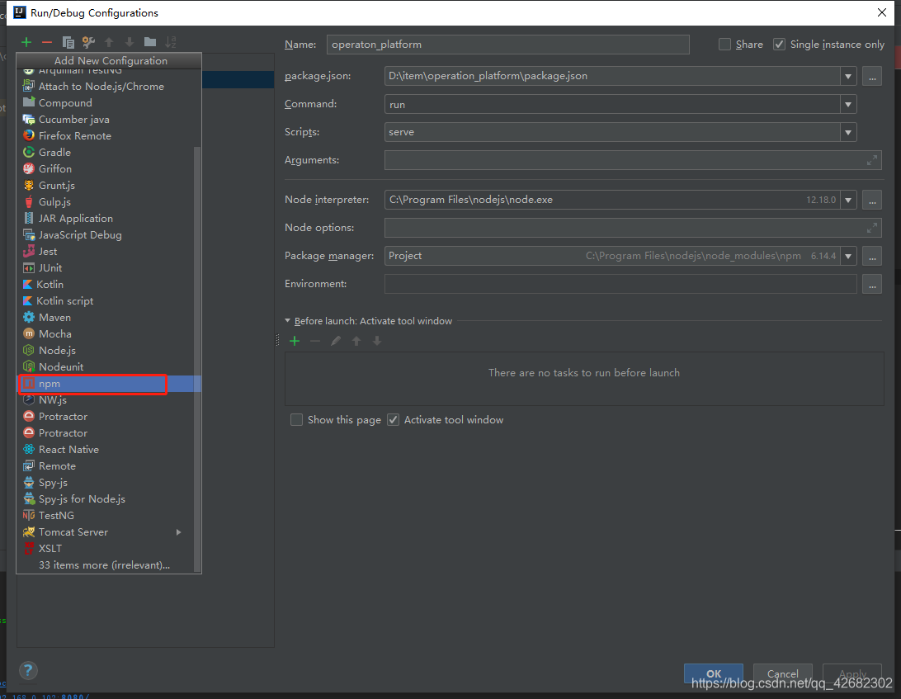
Task: Edit Environment variables with the ellipsis button
Action: (871, 284)
